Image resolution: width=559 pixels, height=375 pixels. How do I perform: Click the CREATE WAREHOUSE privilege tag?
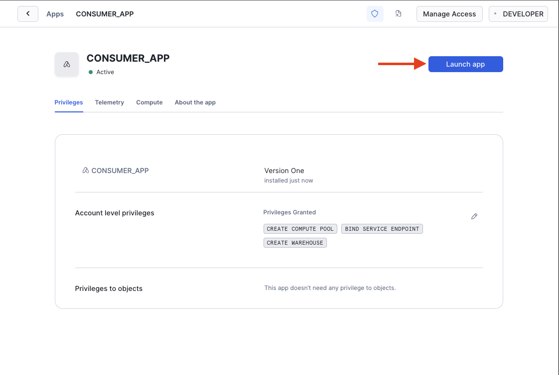[x=295, y=243]
